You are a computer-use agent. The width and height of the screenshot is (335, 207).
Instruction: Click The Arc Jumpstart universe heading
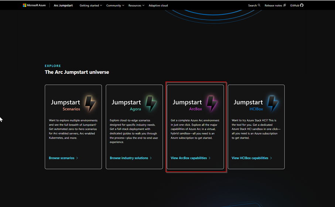(77, 72)
